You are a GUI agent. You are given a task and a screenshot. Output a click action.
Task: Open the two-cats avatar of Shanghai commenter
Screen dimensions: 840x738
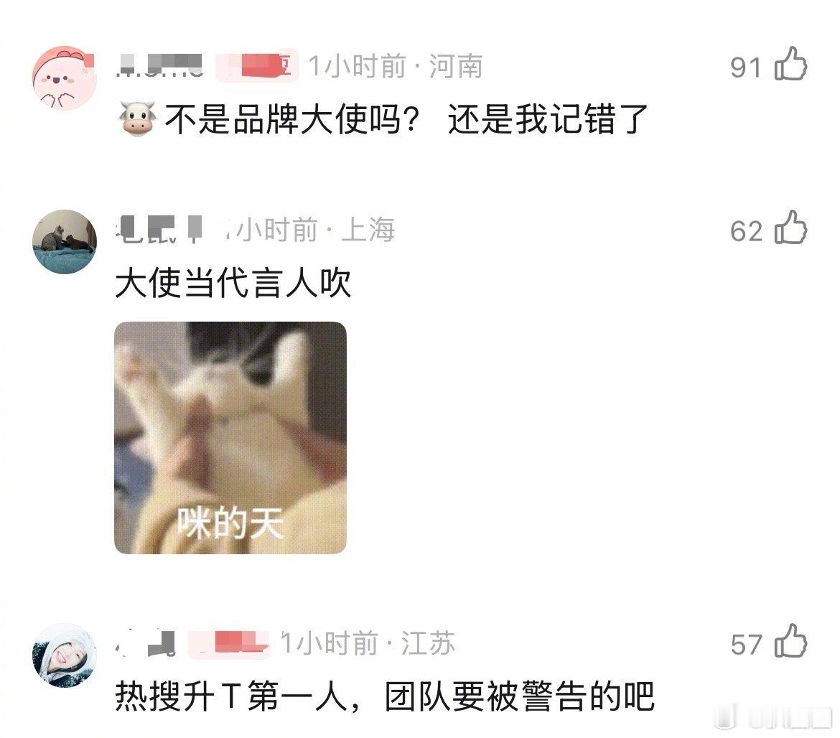click(65, 241)
